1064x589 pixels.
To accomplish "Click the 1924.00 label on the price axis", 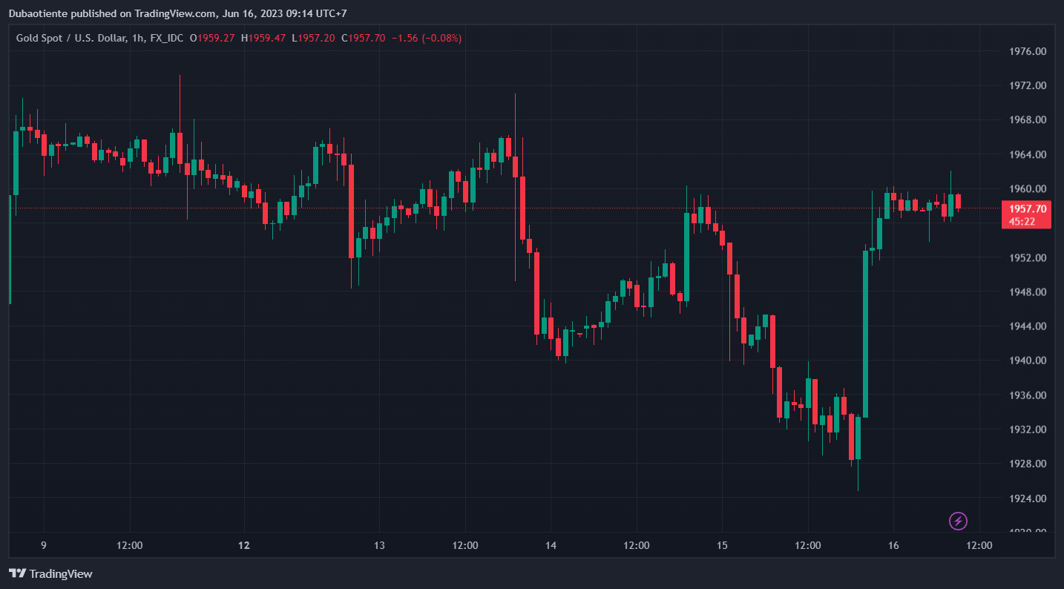I will [1028, 498].
